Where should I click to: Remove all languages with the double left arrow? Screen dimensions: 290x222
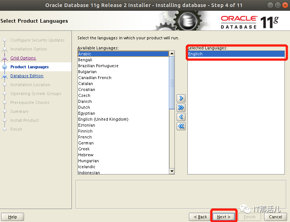pos(181,126)
